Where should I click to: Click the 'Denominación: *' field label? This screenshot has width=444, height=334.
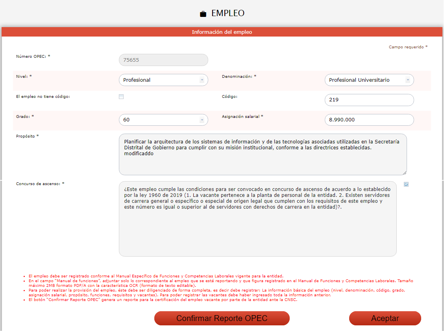[x=239, y=77]
